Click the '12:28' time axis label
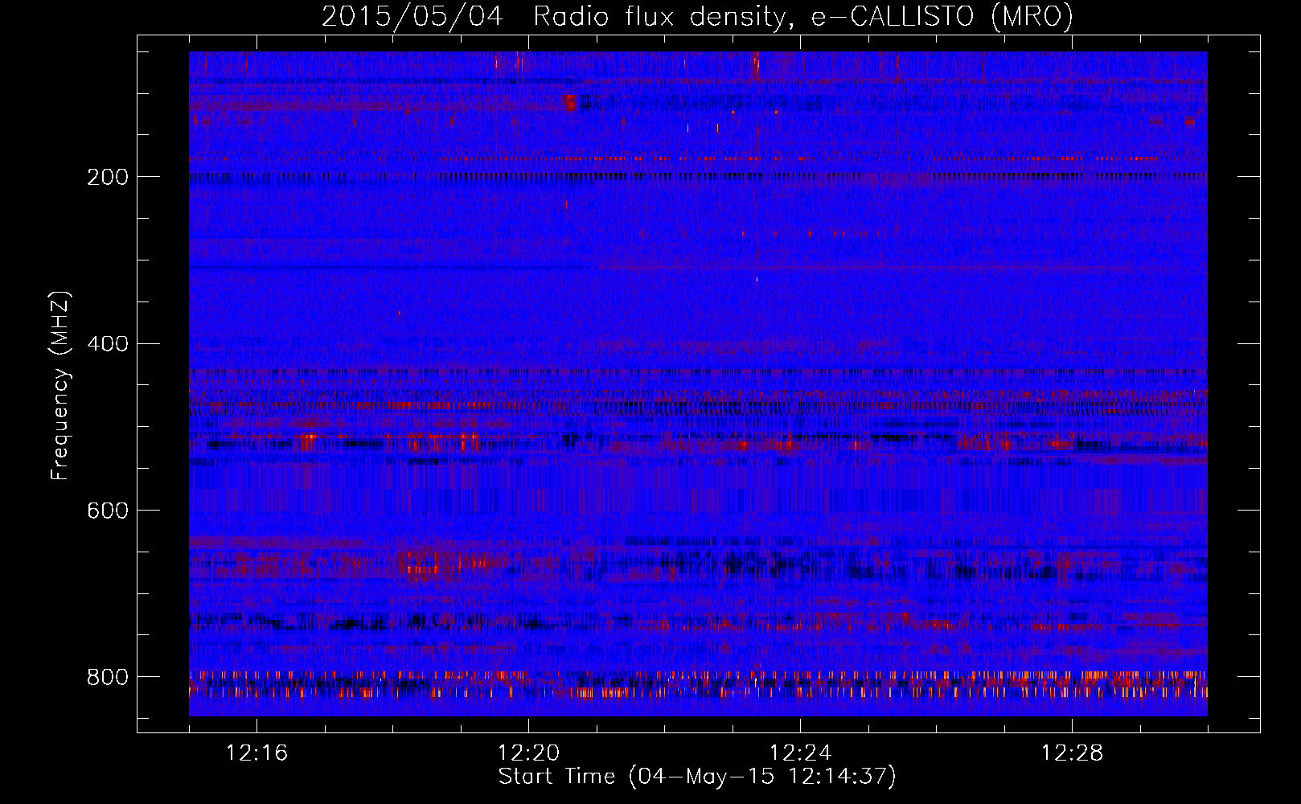Image resolution: width=1301 pixels, height=804 pixels. (1072, 753)
